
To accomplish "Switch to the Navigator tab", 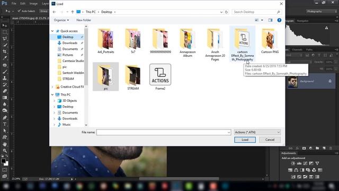I will [302, 21].
